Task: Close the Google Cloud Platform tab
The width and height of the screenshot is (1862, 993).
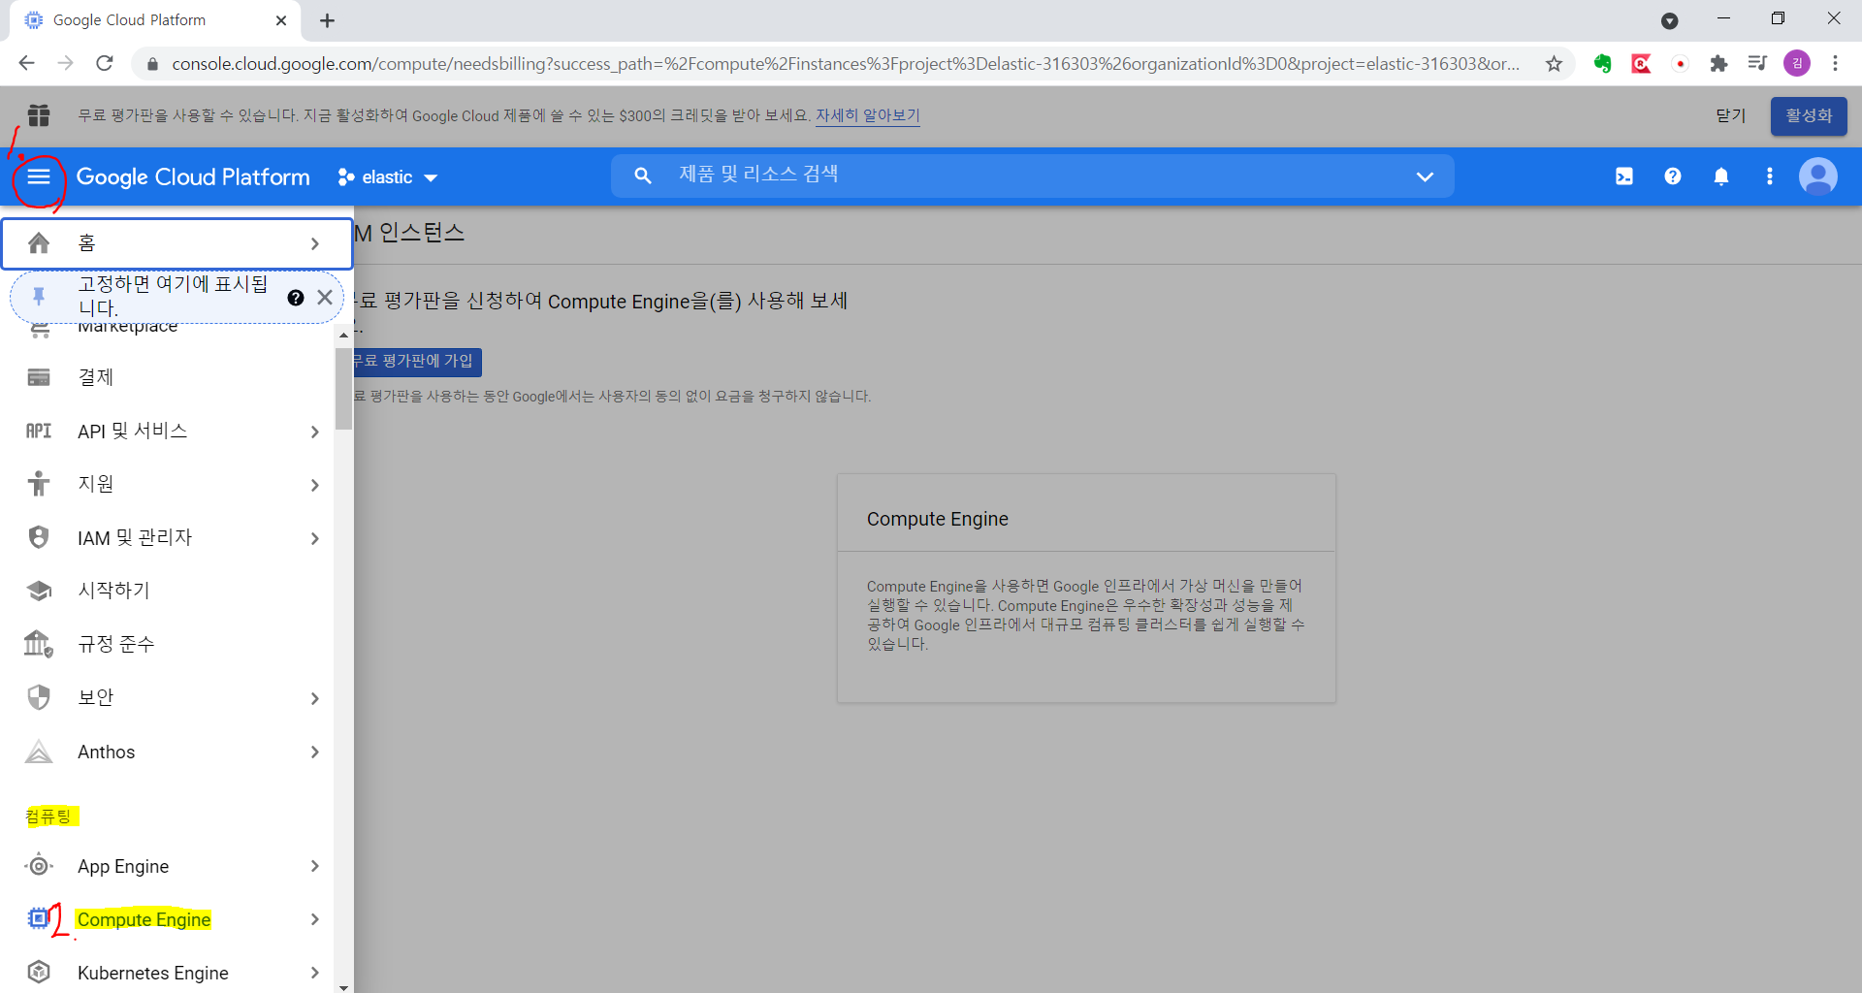Action: 281,20
